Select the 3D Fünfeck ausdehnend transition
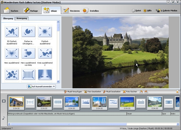This screenshot has height=130, width=181. (x=11, y=32)
